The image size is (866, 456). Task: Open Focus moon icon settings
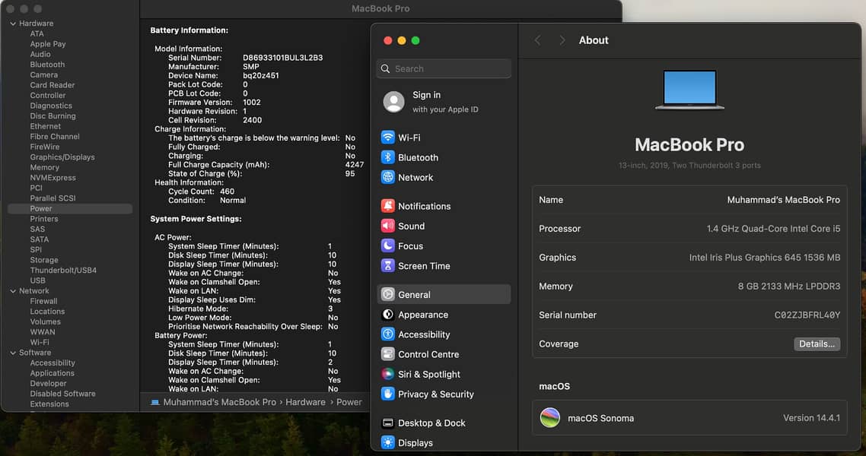pyautogui.click(x=388, y=245)
